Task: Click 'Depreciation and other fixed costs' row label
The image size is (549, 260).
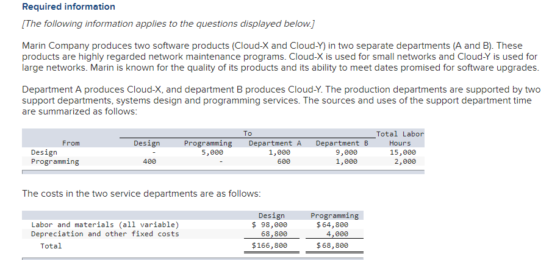Action: (105, 234)
